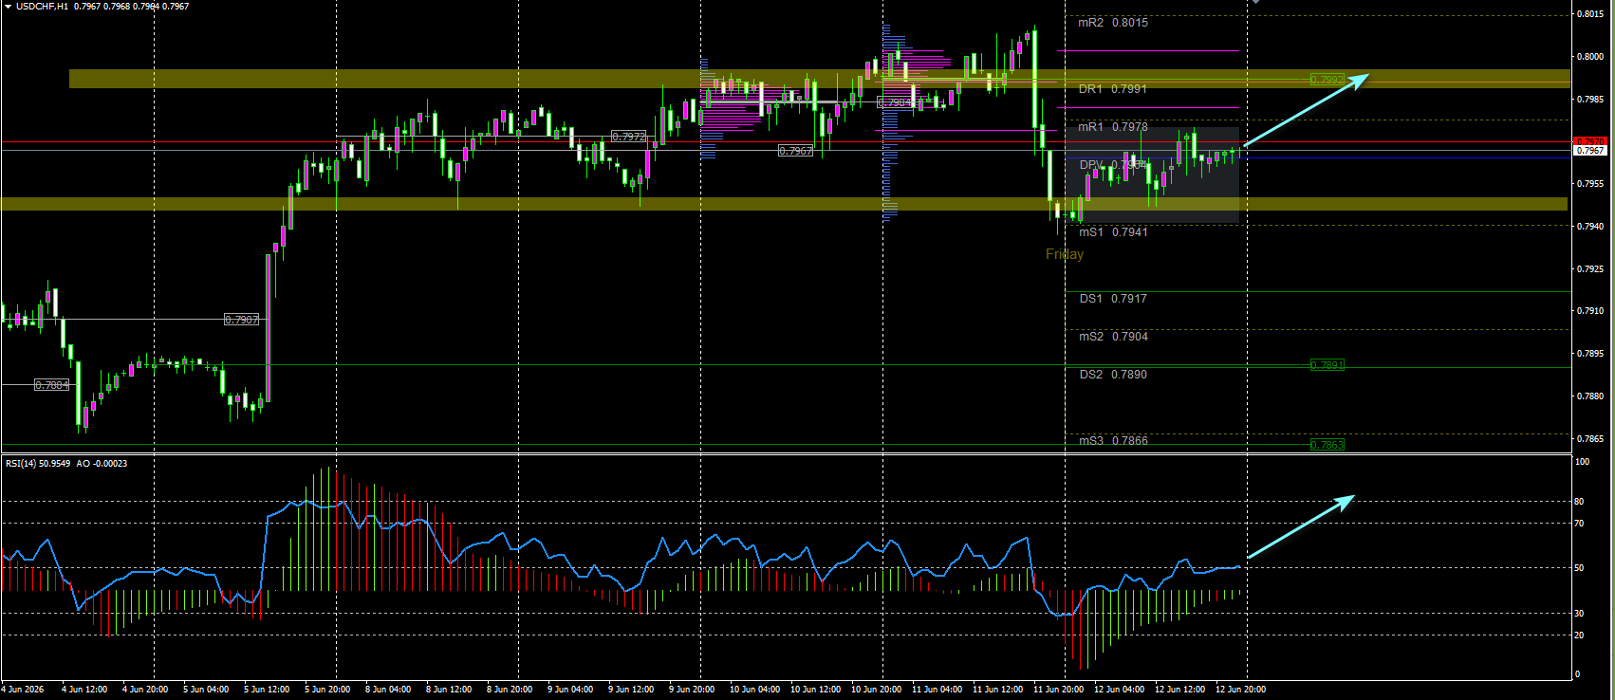Click the mS2 0.7904 level label
Viewport: 1615px width, 700px height.
1113,337
